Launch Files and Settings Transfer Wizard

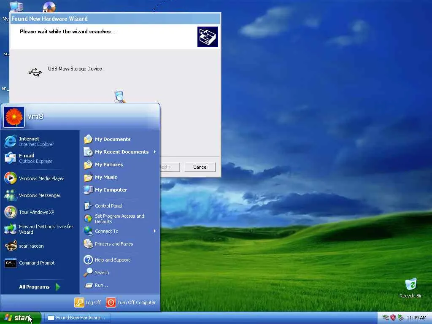[40, 229]
